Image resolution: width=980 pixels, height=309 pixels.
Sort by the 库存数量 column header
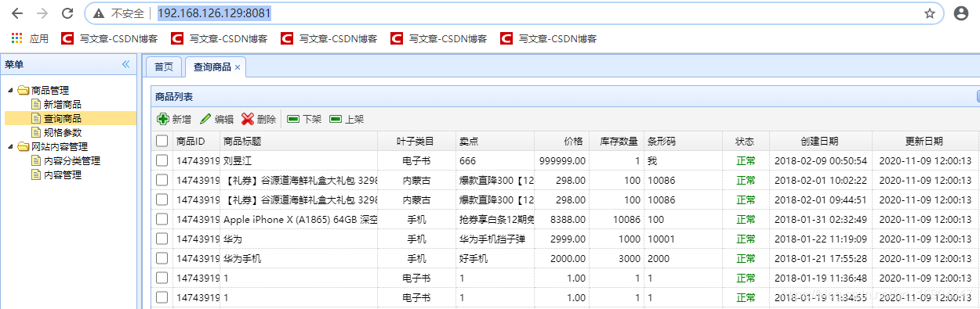616,142
